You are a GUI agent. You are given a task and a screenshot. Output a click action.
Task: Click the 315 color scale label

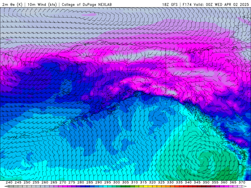(143, 182)
